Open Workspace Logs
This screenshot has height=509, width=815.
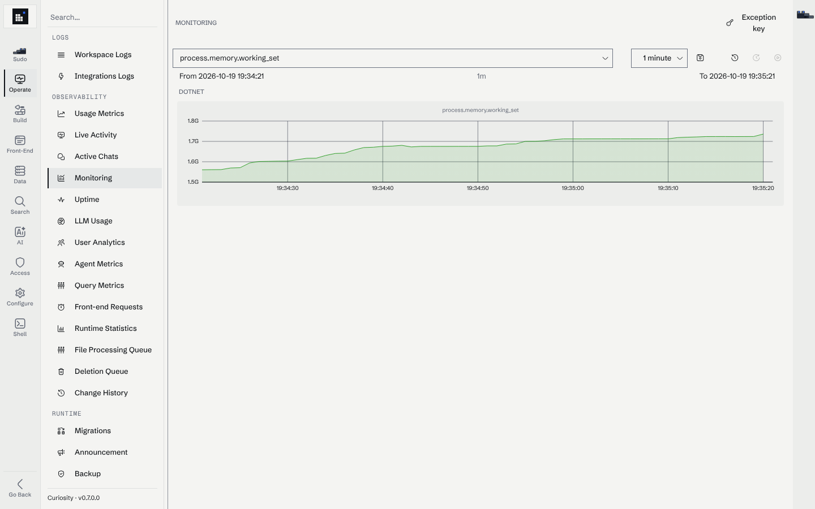pyautogui.click(x=105, y=55)
